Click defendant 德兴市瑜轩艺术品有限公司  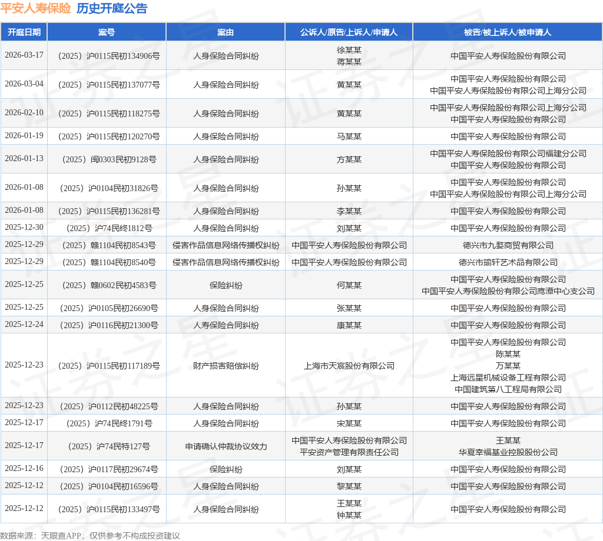pos(508,263)
